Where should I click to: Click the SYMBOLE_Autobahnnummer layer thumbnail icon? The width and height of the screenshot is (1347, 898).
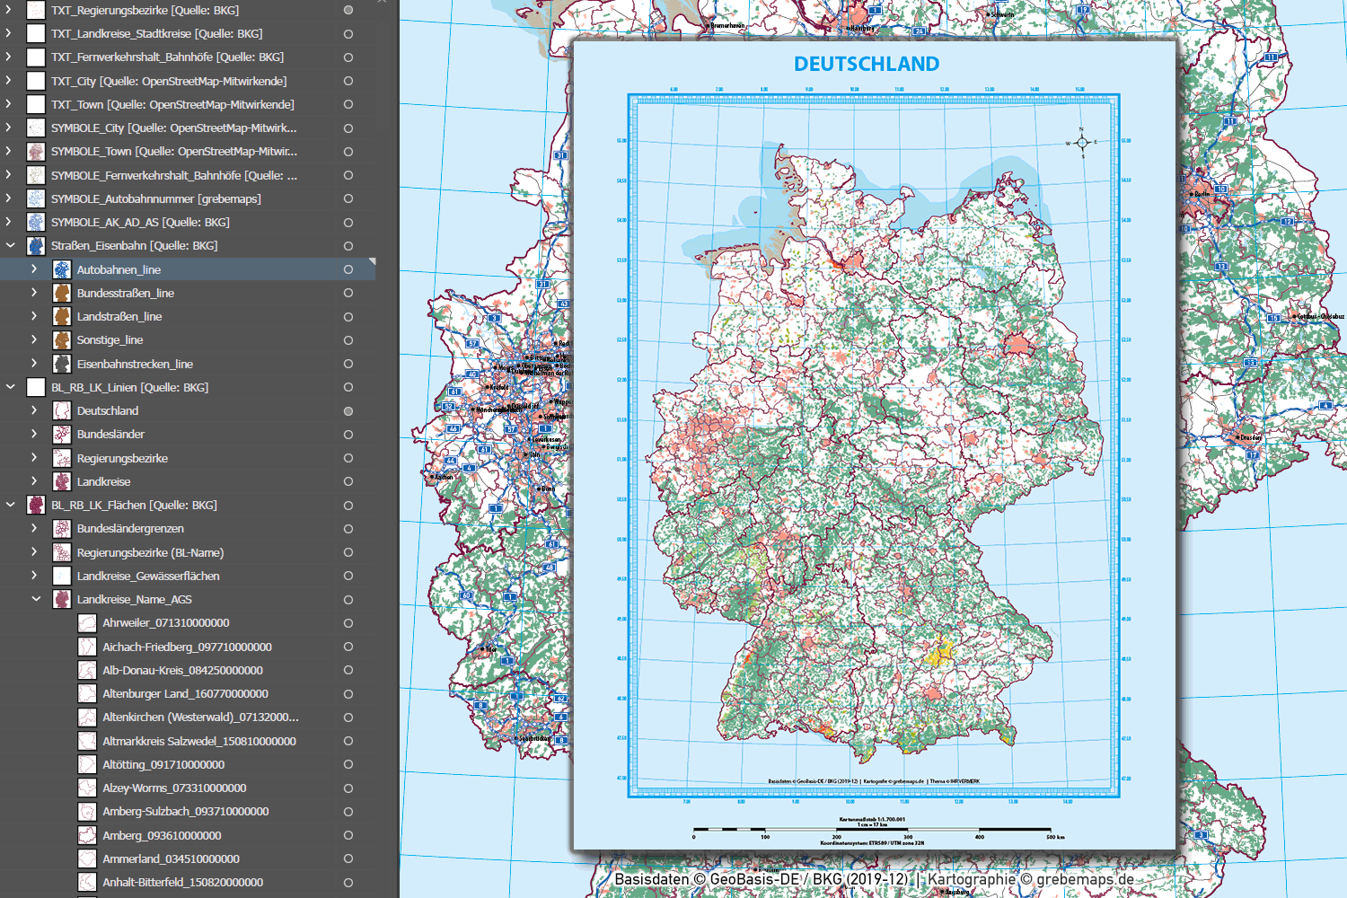pyautogui.click(x=36, y=198)
